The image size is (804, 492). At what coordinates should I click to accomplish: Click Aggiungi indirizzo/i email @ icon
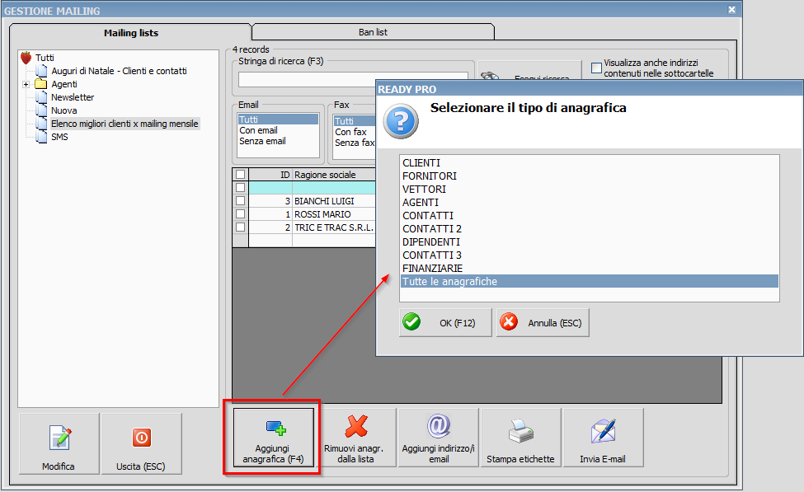point(439,426)
